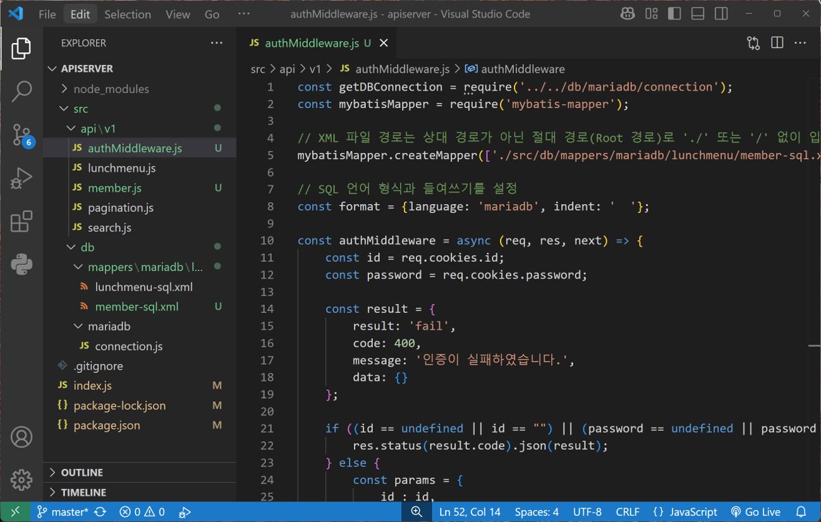
Task: Open the View menu
Action: point(178,14)
